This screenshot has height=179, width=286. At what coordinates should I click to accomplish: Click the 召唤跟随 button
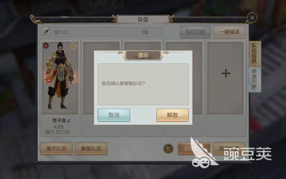pos(194,148)
